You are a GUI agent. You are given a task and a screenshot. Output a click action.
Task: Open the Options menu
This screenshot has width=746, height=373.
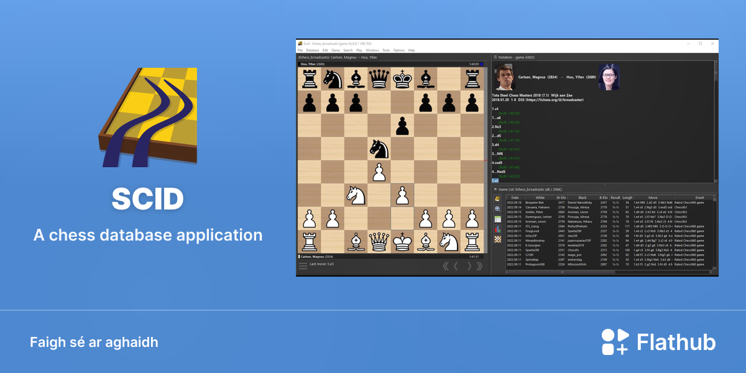coord(399,50)
